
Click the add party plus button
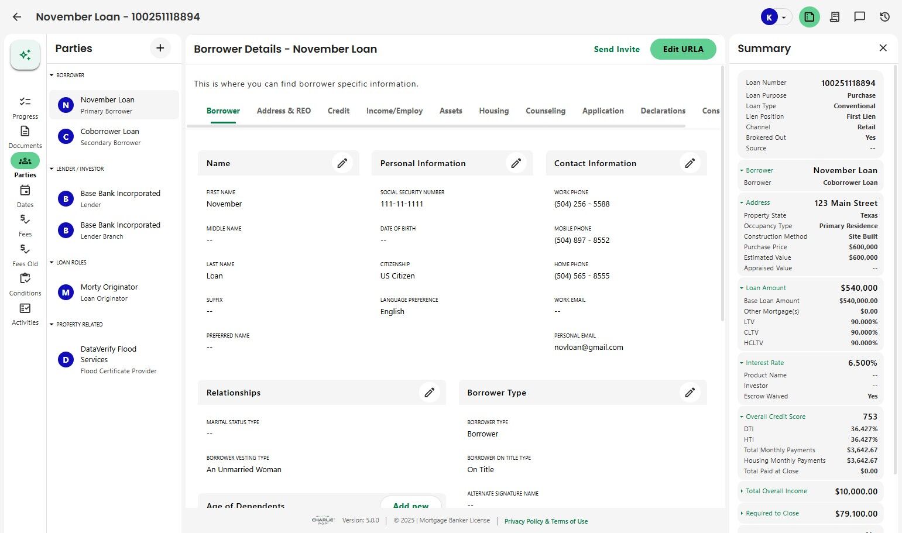point(160,48)
